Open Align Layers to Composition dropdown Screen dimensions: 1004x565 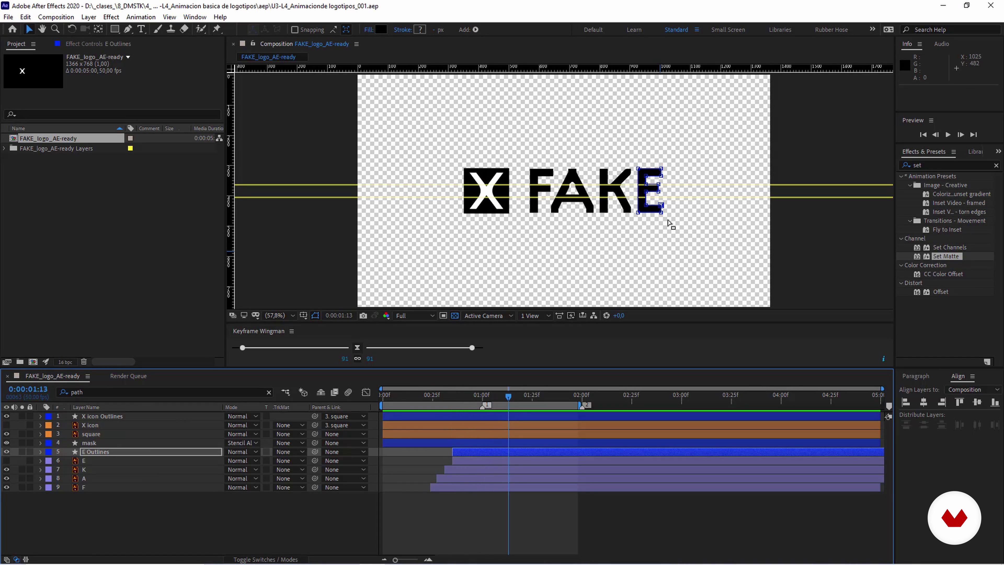click(x=973, y=389)
